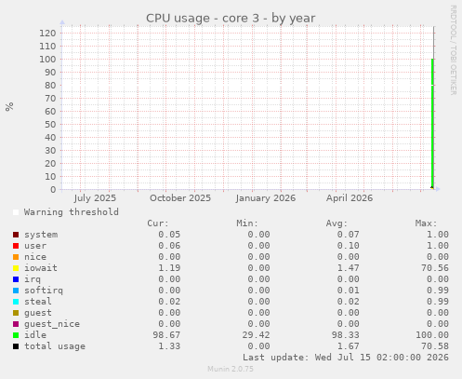This screenshot has height=379, width=462.
Task: Click the system dark red color swatch
Action: click(16, 235)
